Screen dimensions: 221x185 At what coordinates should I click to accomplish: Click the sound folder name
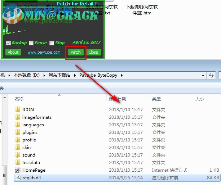click(29, 155)
